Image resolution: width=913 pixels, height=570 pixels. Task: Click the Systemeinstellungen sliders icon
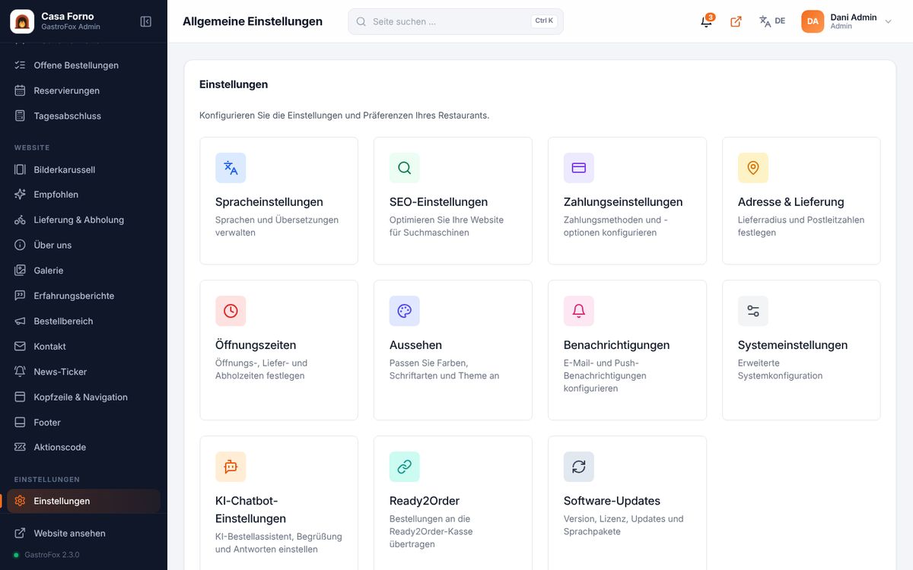click(x=753, y=311)
